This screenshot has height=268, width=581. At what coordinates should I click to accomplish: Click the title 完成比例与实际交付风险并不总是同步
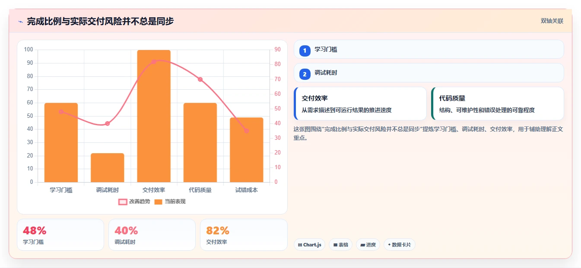[x=100, y=22]
